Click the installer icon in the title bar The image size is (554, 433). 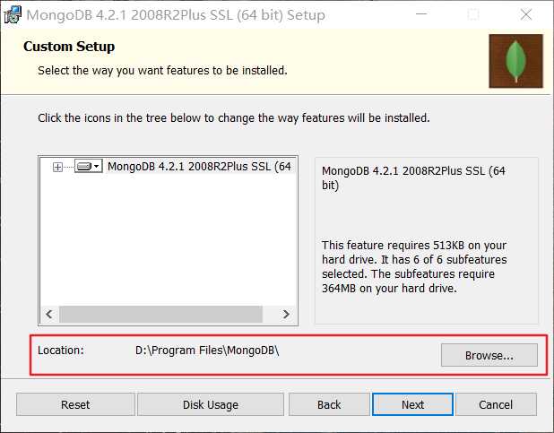13,15
